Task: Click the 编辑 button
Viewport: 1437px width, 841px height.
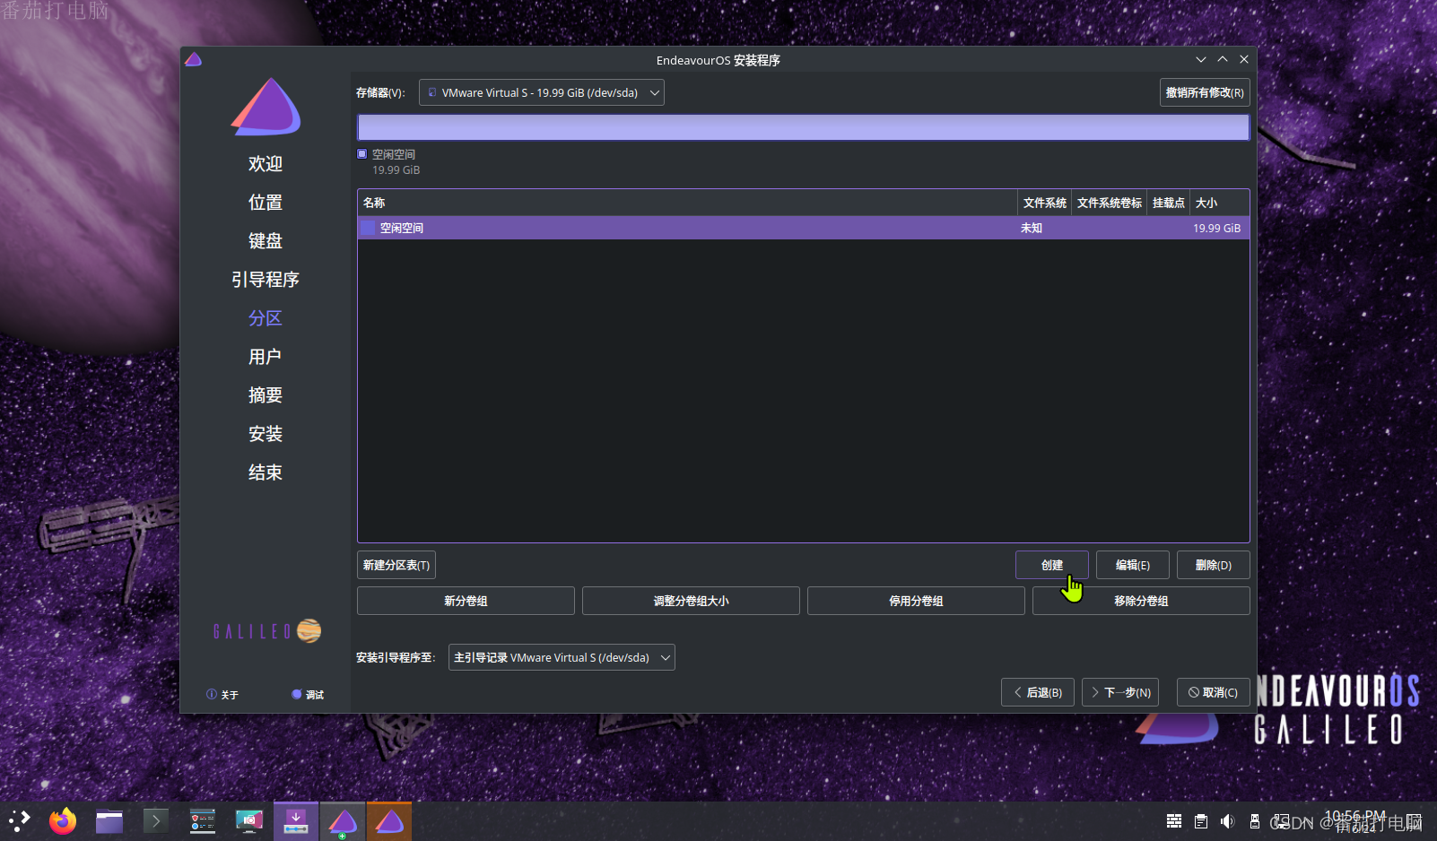Action: [x=1133, y=565]
